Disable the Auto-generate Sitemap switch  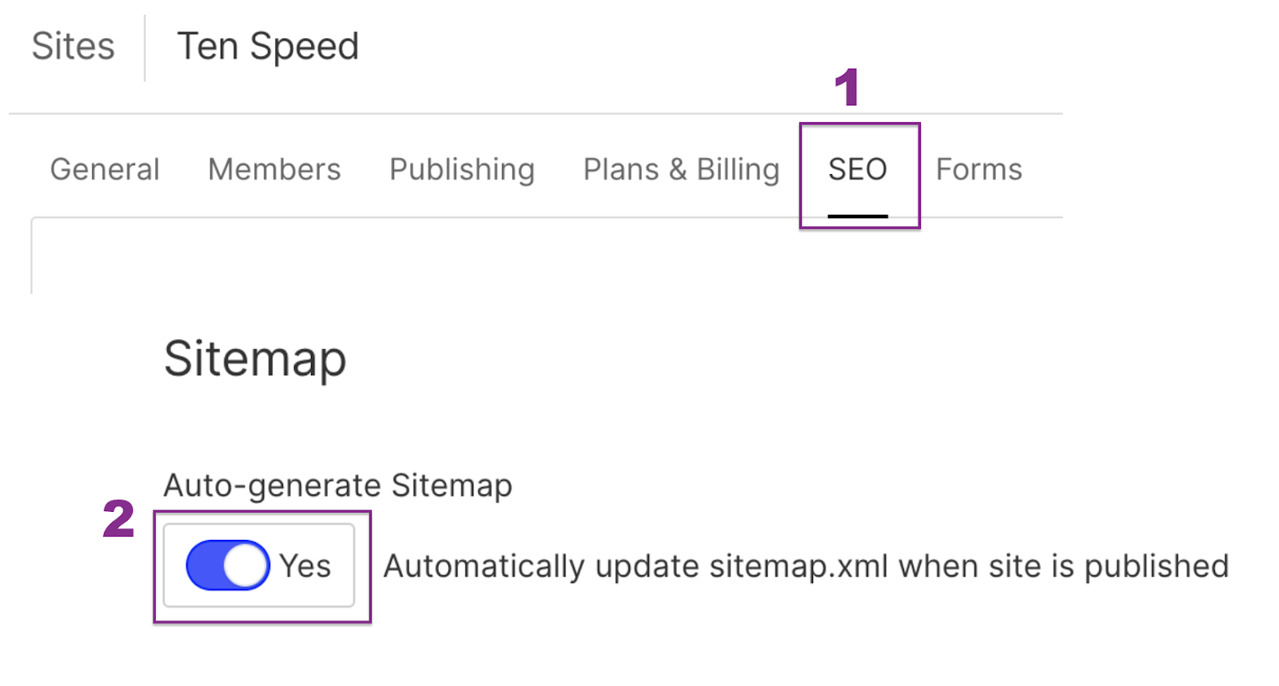[228, 565]
